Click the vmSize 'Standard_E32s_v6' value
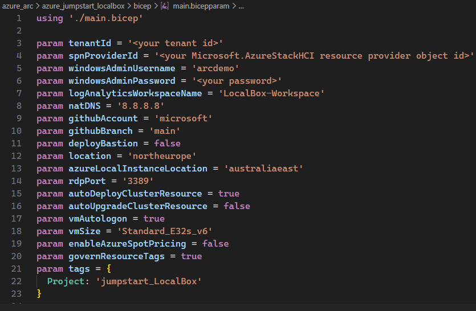 point(165,231)
